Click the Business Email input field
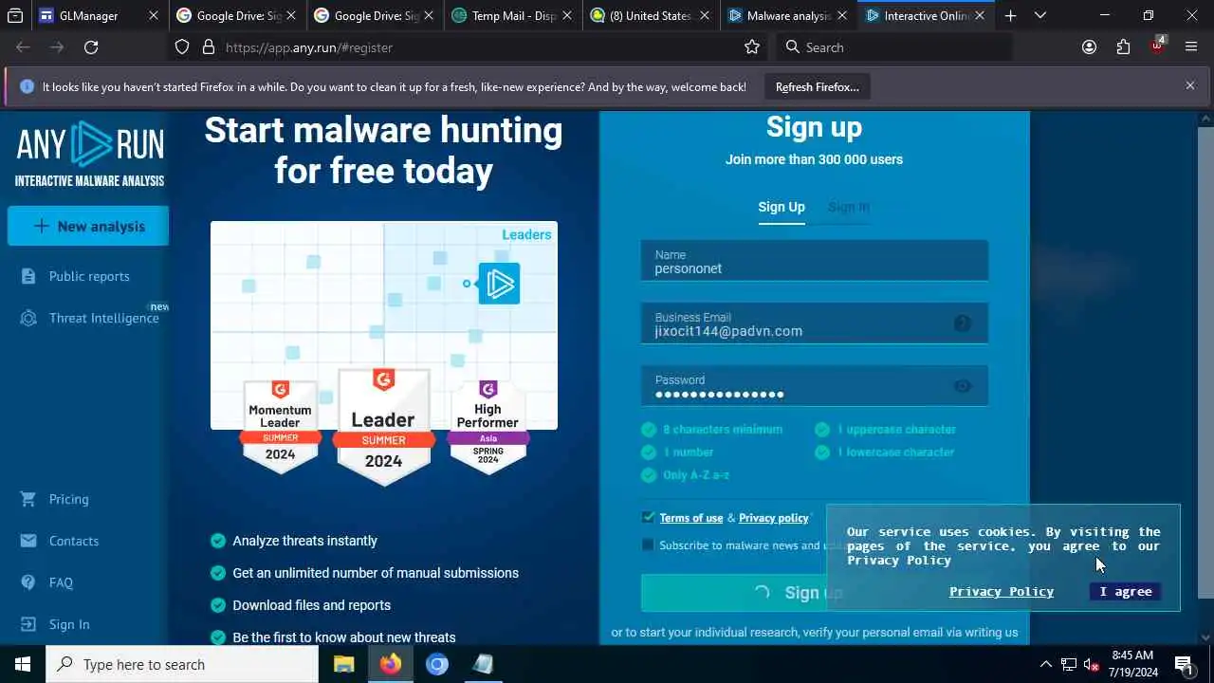Screen dimensions: 1214x683 pos(814,323)
